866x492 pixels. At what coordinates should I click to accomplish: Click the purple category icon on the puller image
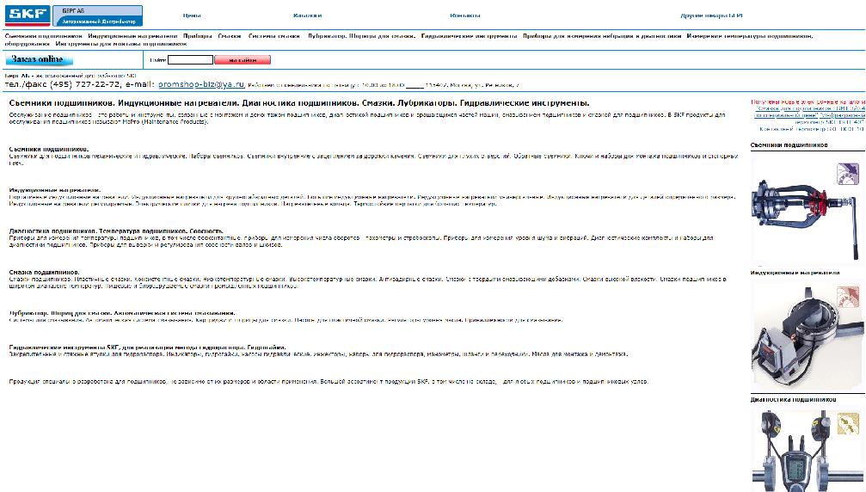click(847, 174)
